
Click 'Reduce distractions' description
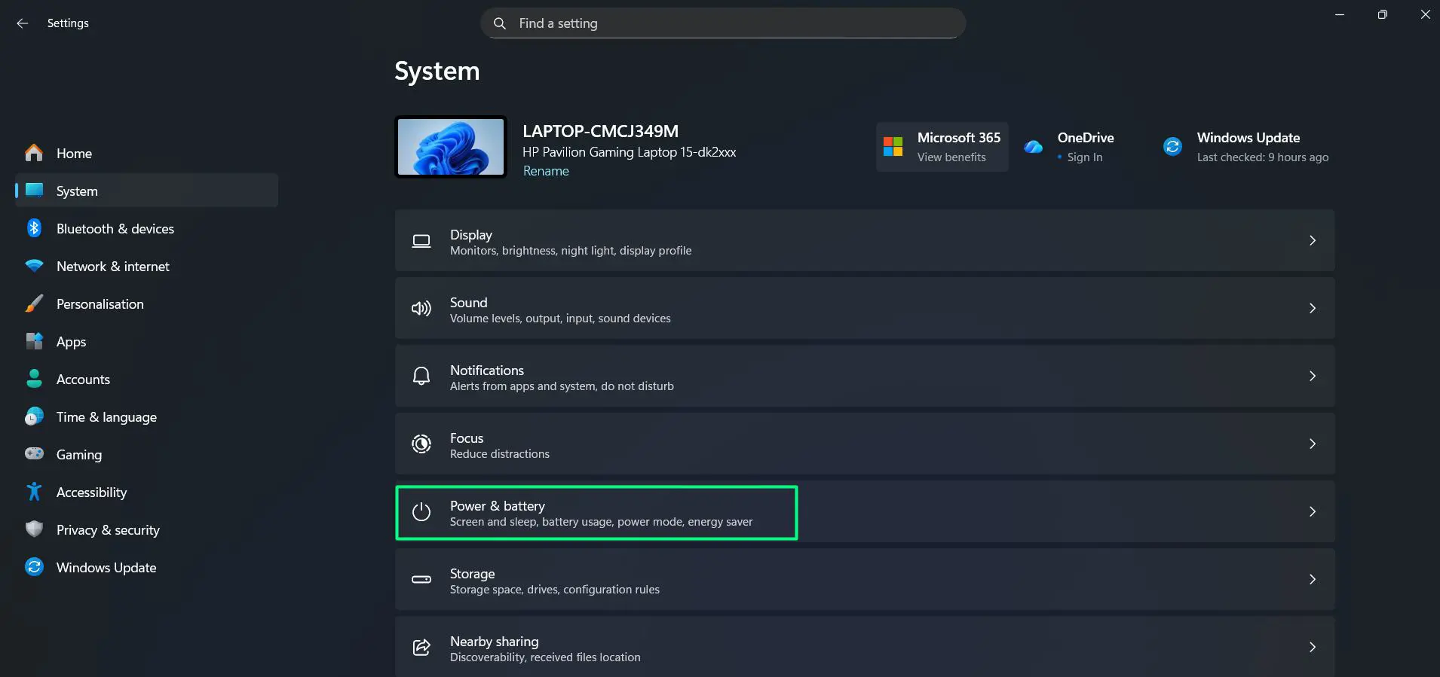500,454
